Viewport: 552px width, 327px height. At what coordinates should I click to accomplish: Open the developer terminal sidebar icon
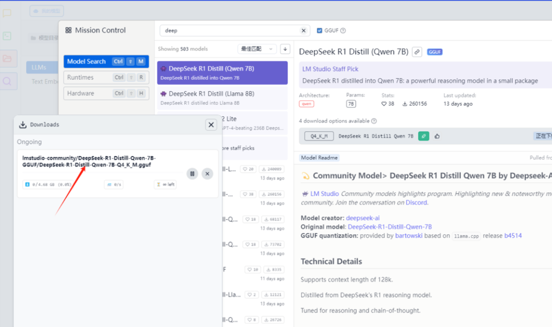tap(7, 36)
